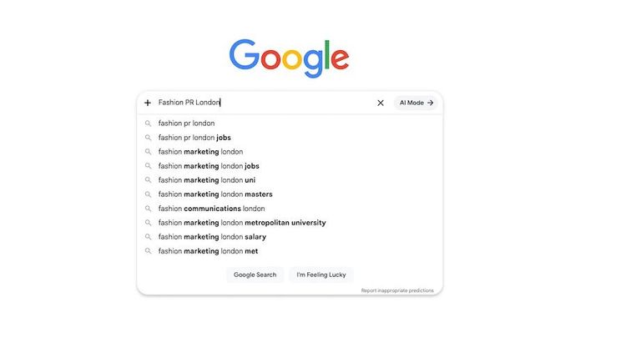626x348 pixels.
Task: Click inside the search input field text
Action: click(x=264, y=103)
